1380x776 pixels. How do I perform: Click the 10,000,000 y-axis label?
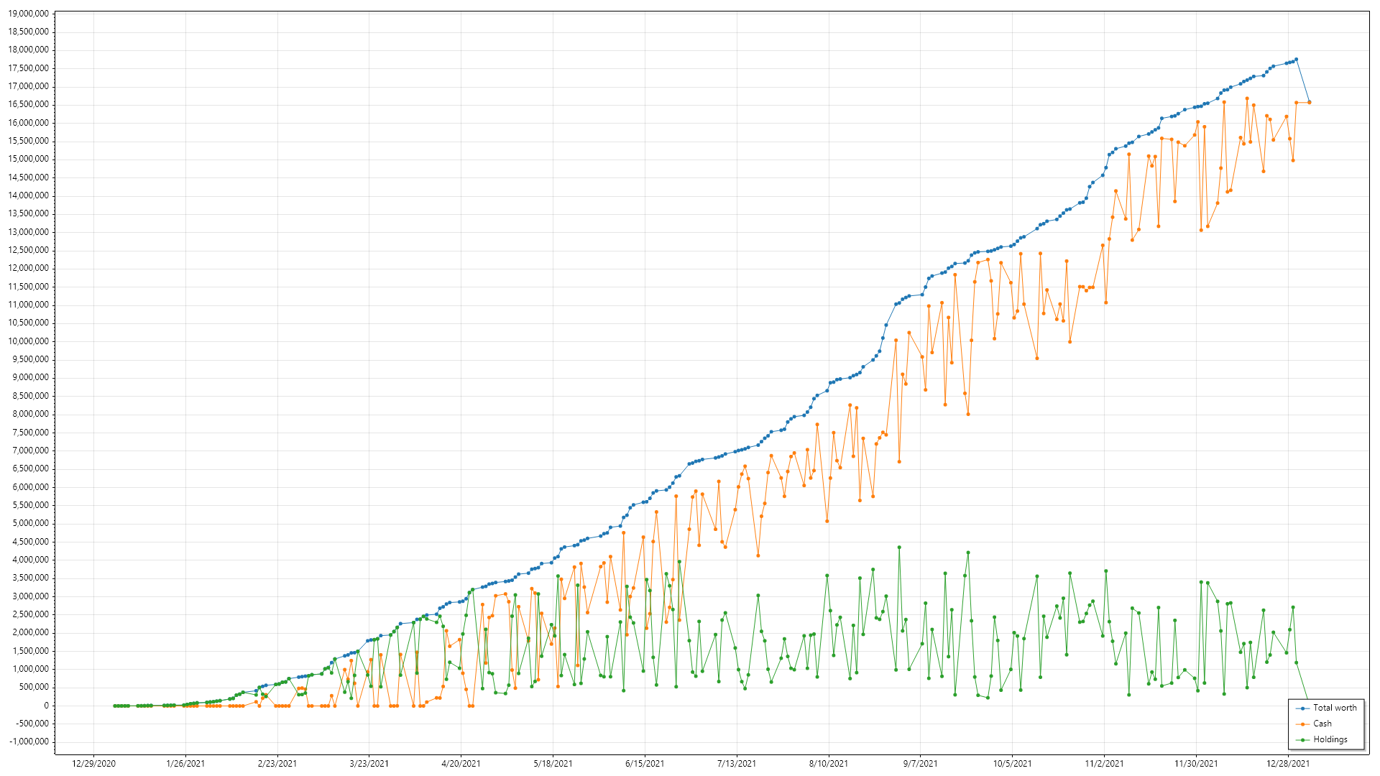29,341
